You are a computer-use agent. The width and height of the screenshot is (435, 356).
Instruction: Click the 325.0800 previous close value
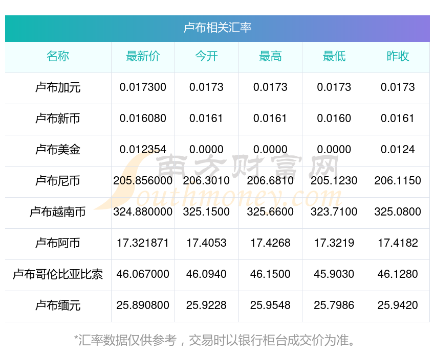pos(398,212)
